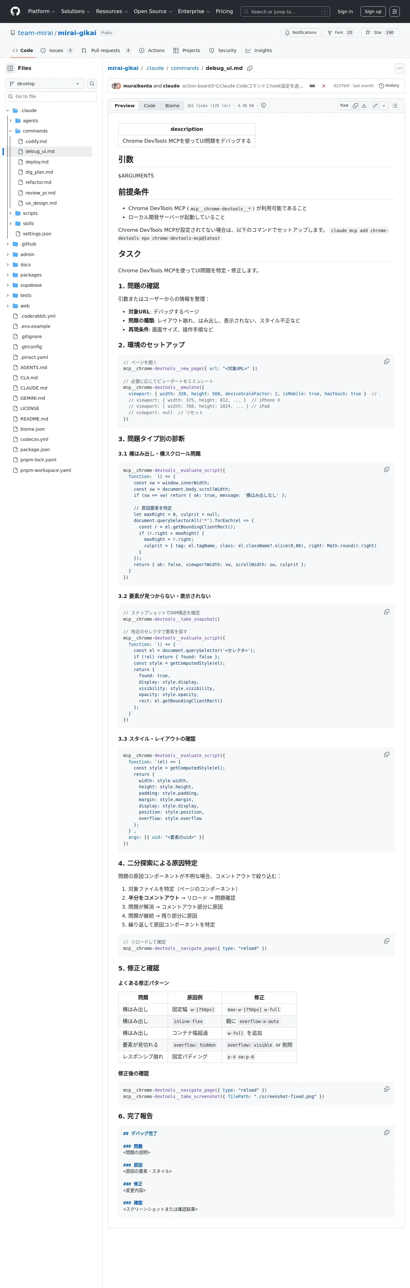This screenshot has height=1288, width=410.
Task: Copy the reload navigate_page code block
Action: click(386, 941)
